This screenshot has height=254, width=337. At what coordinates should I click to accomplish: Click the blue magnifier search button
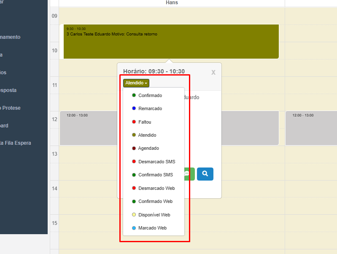click(x=205, y=174)
